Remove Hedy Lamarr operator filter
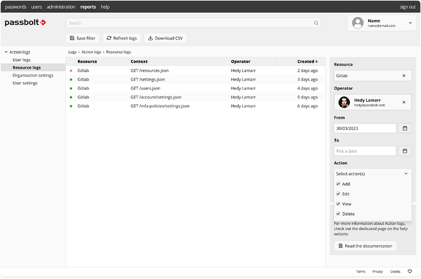This screenshot has height=279, width=421. 404,102
